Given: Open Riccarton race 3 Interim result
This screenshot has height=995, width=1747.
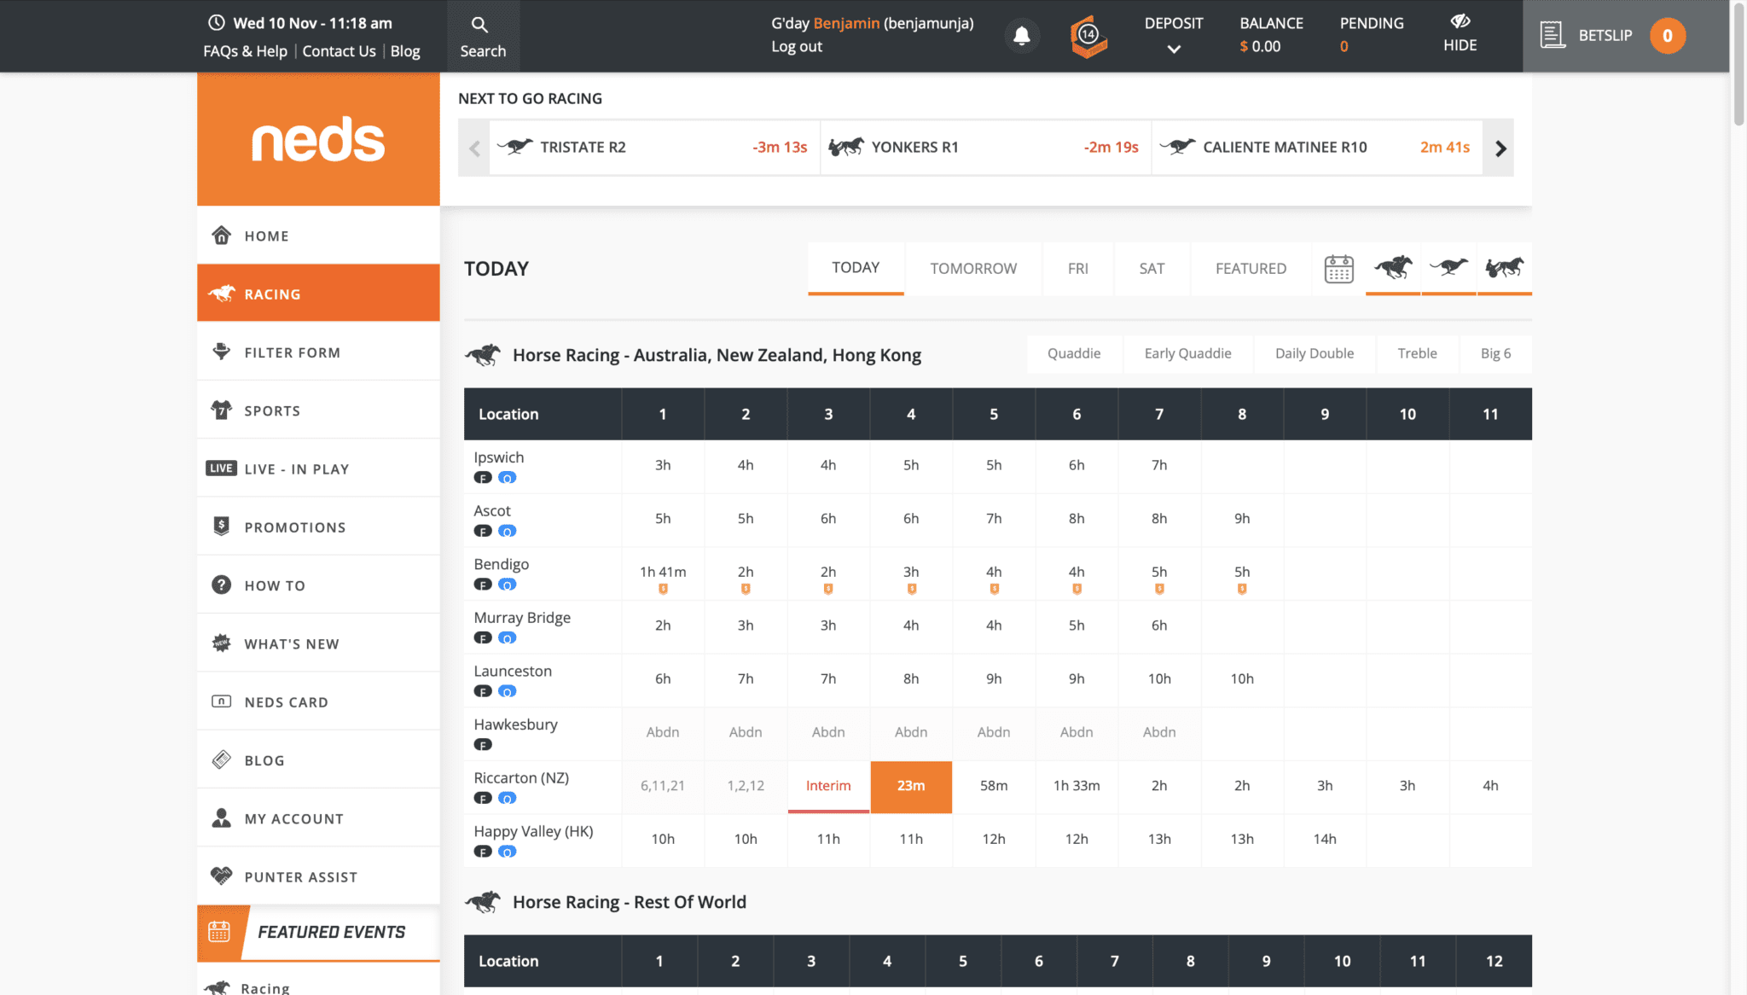Looking at the screenshot, I should (x=828, y=786).
